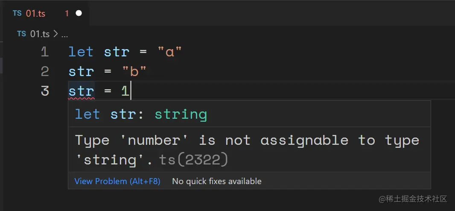Click line number 2 in the gutter
The width and height of the screenshot is (455, 211).
click(45, 71)
